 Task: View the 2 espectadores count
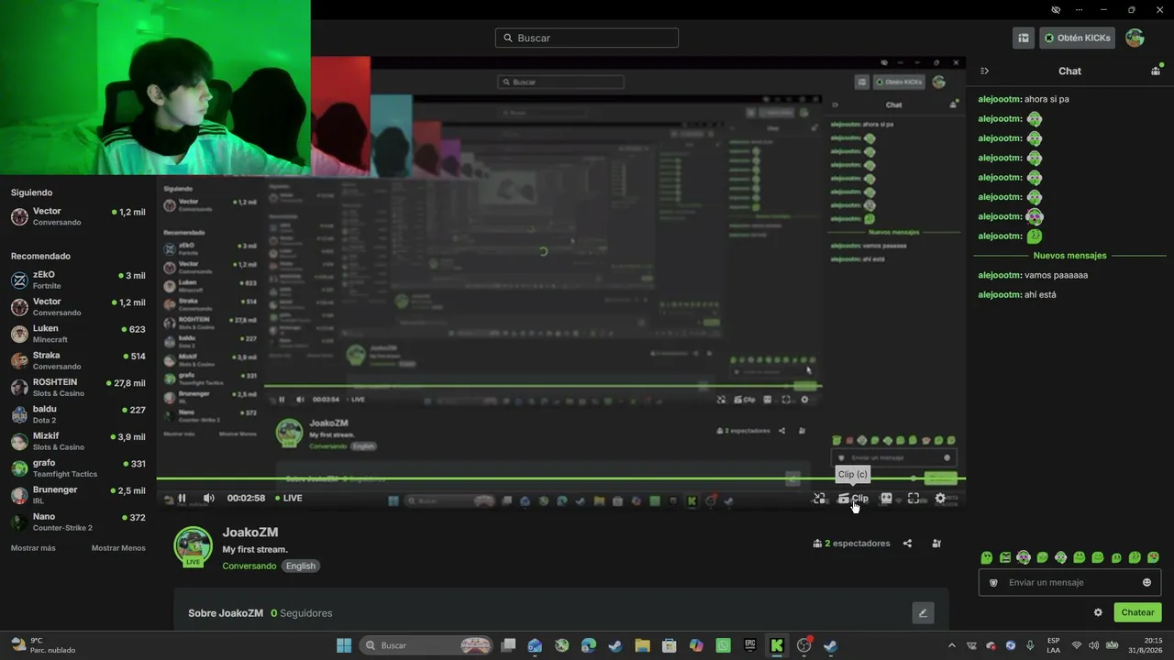click(x=851, y=544)
